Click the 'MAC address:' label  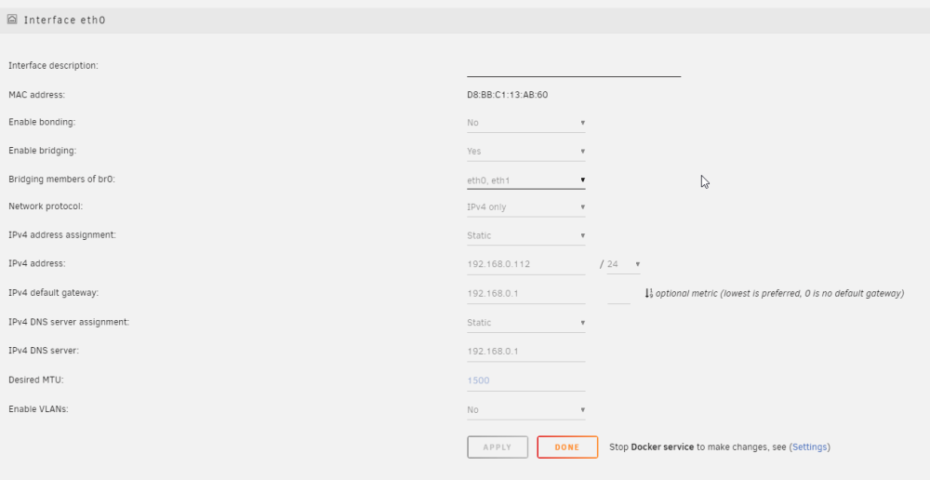pos(37,95)
